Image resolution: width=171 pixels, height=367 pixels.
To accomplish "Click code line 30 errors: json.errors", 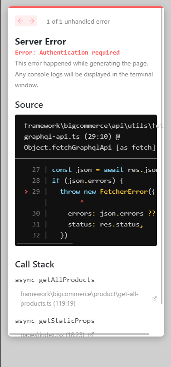I will point(94,213).
